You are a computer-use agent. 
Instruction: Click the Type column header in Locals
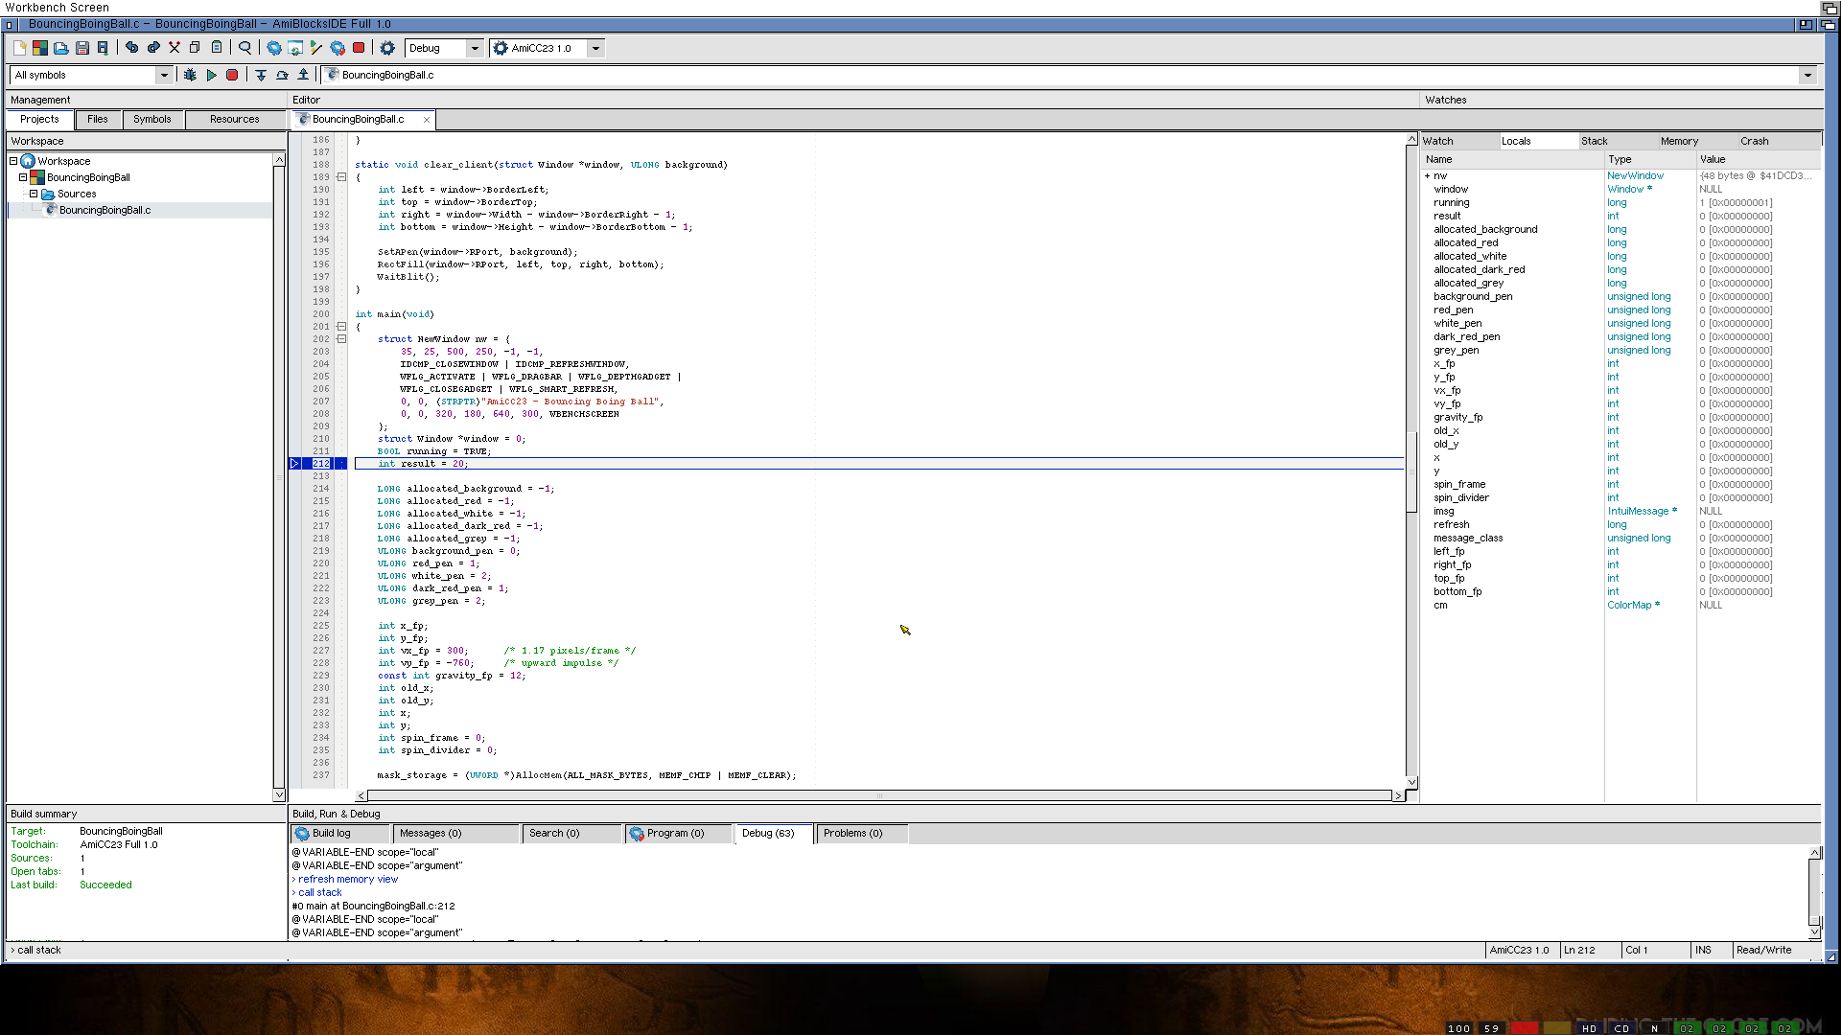coord(1650,159)
